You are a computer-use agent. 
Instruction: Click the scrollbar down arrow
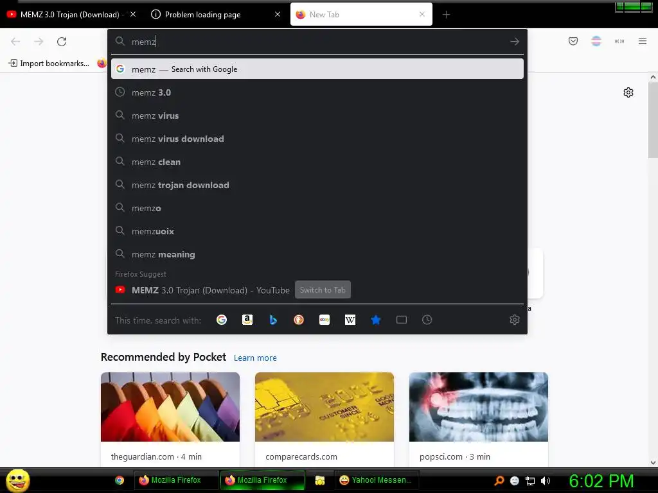pyautogui.click(x=653, y=463)
